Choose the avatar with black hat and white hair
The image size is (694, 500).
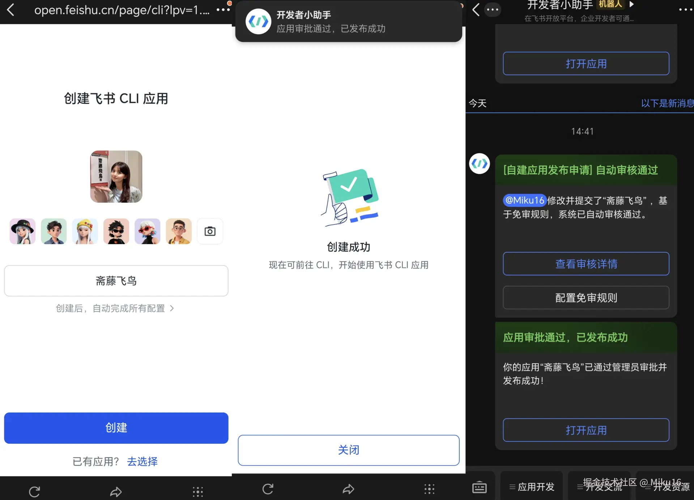22,231
